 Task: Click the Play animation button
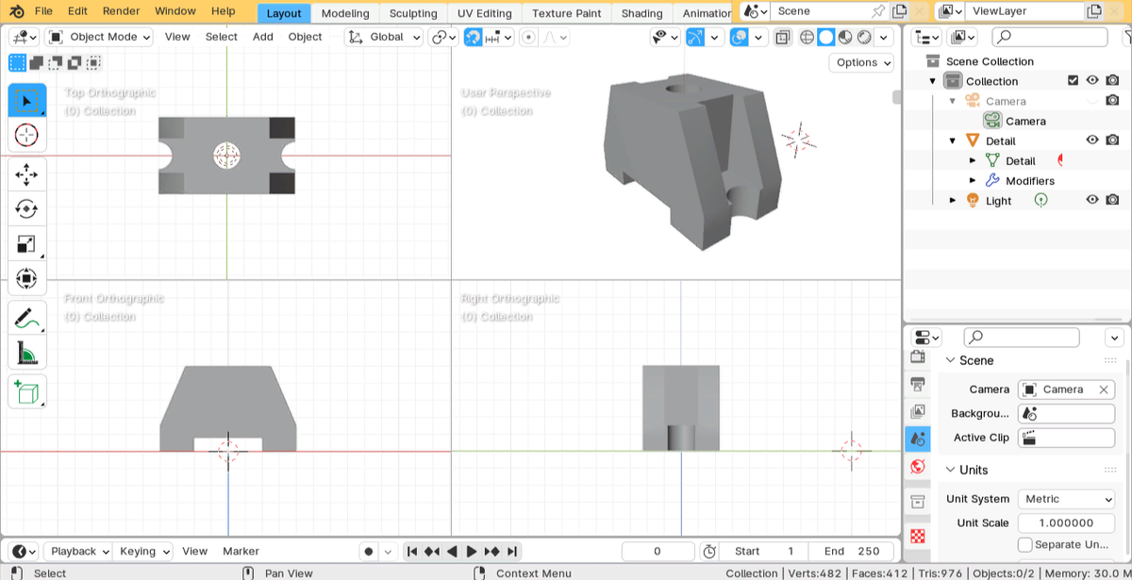(472, 551)
